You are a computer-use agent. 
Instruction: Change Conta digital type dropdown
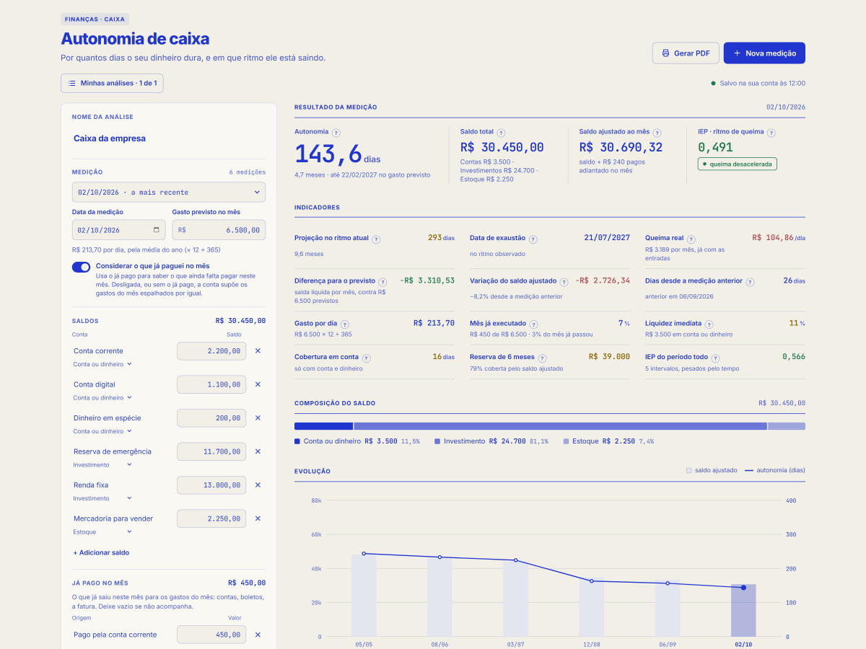click(103, 398)
